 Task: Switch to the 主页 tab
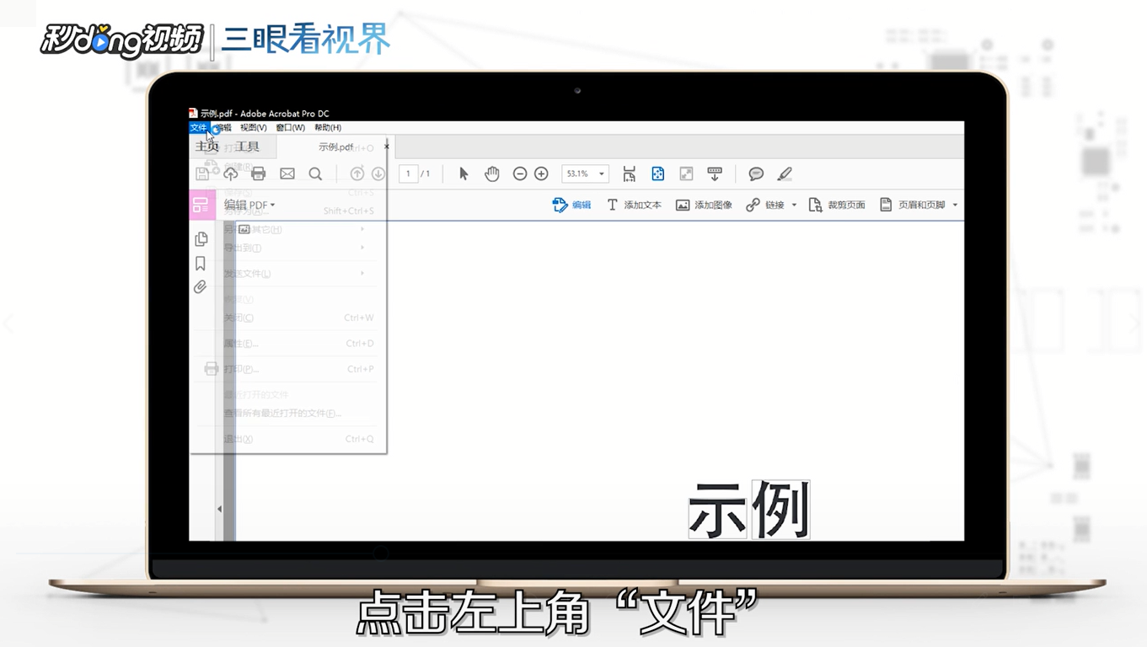pyautogui.click(x=207, y=147)
